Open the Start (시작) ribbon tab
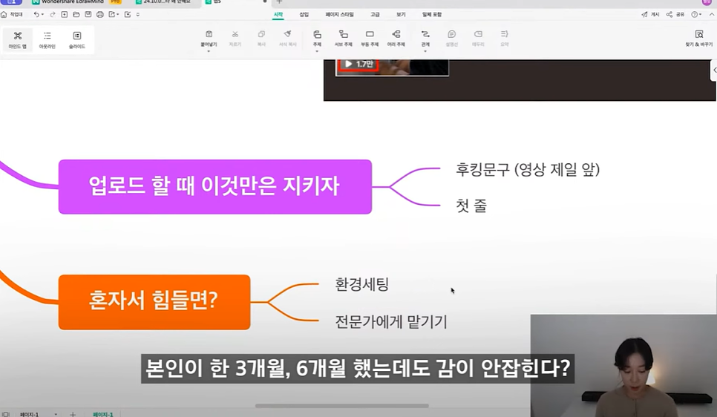Image resolution: width=717 pixels, height=417 pixels. pyautogui.click(x=278, y=15)
